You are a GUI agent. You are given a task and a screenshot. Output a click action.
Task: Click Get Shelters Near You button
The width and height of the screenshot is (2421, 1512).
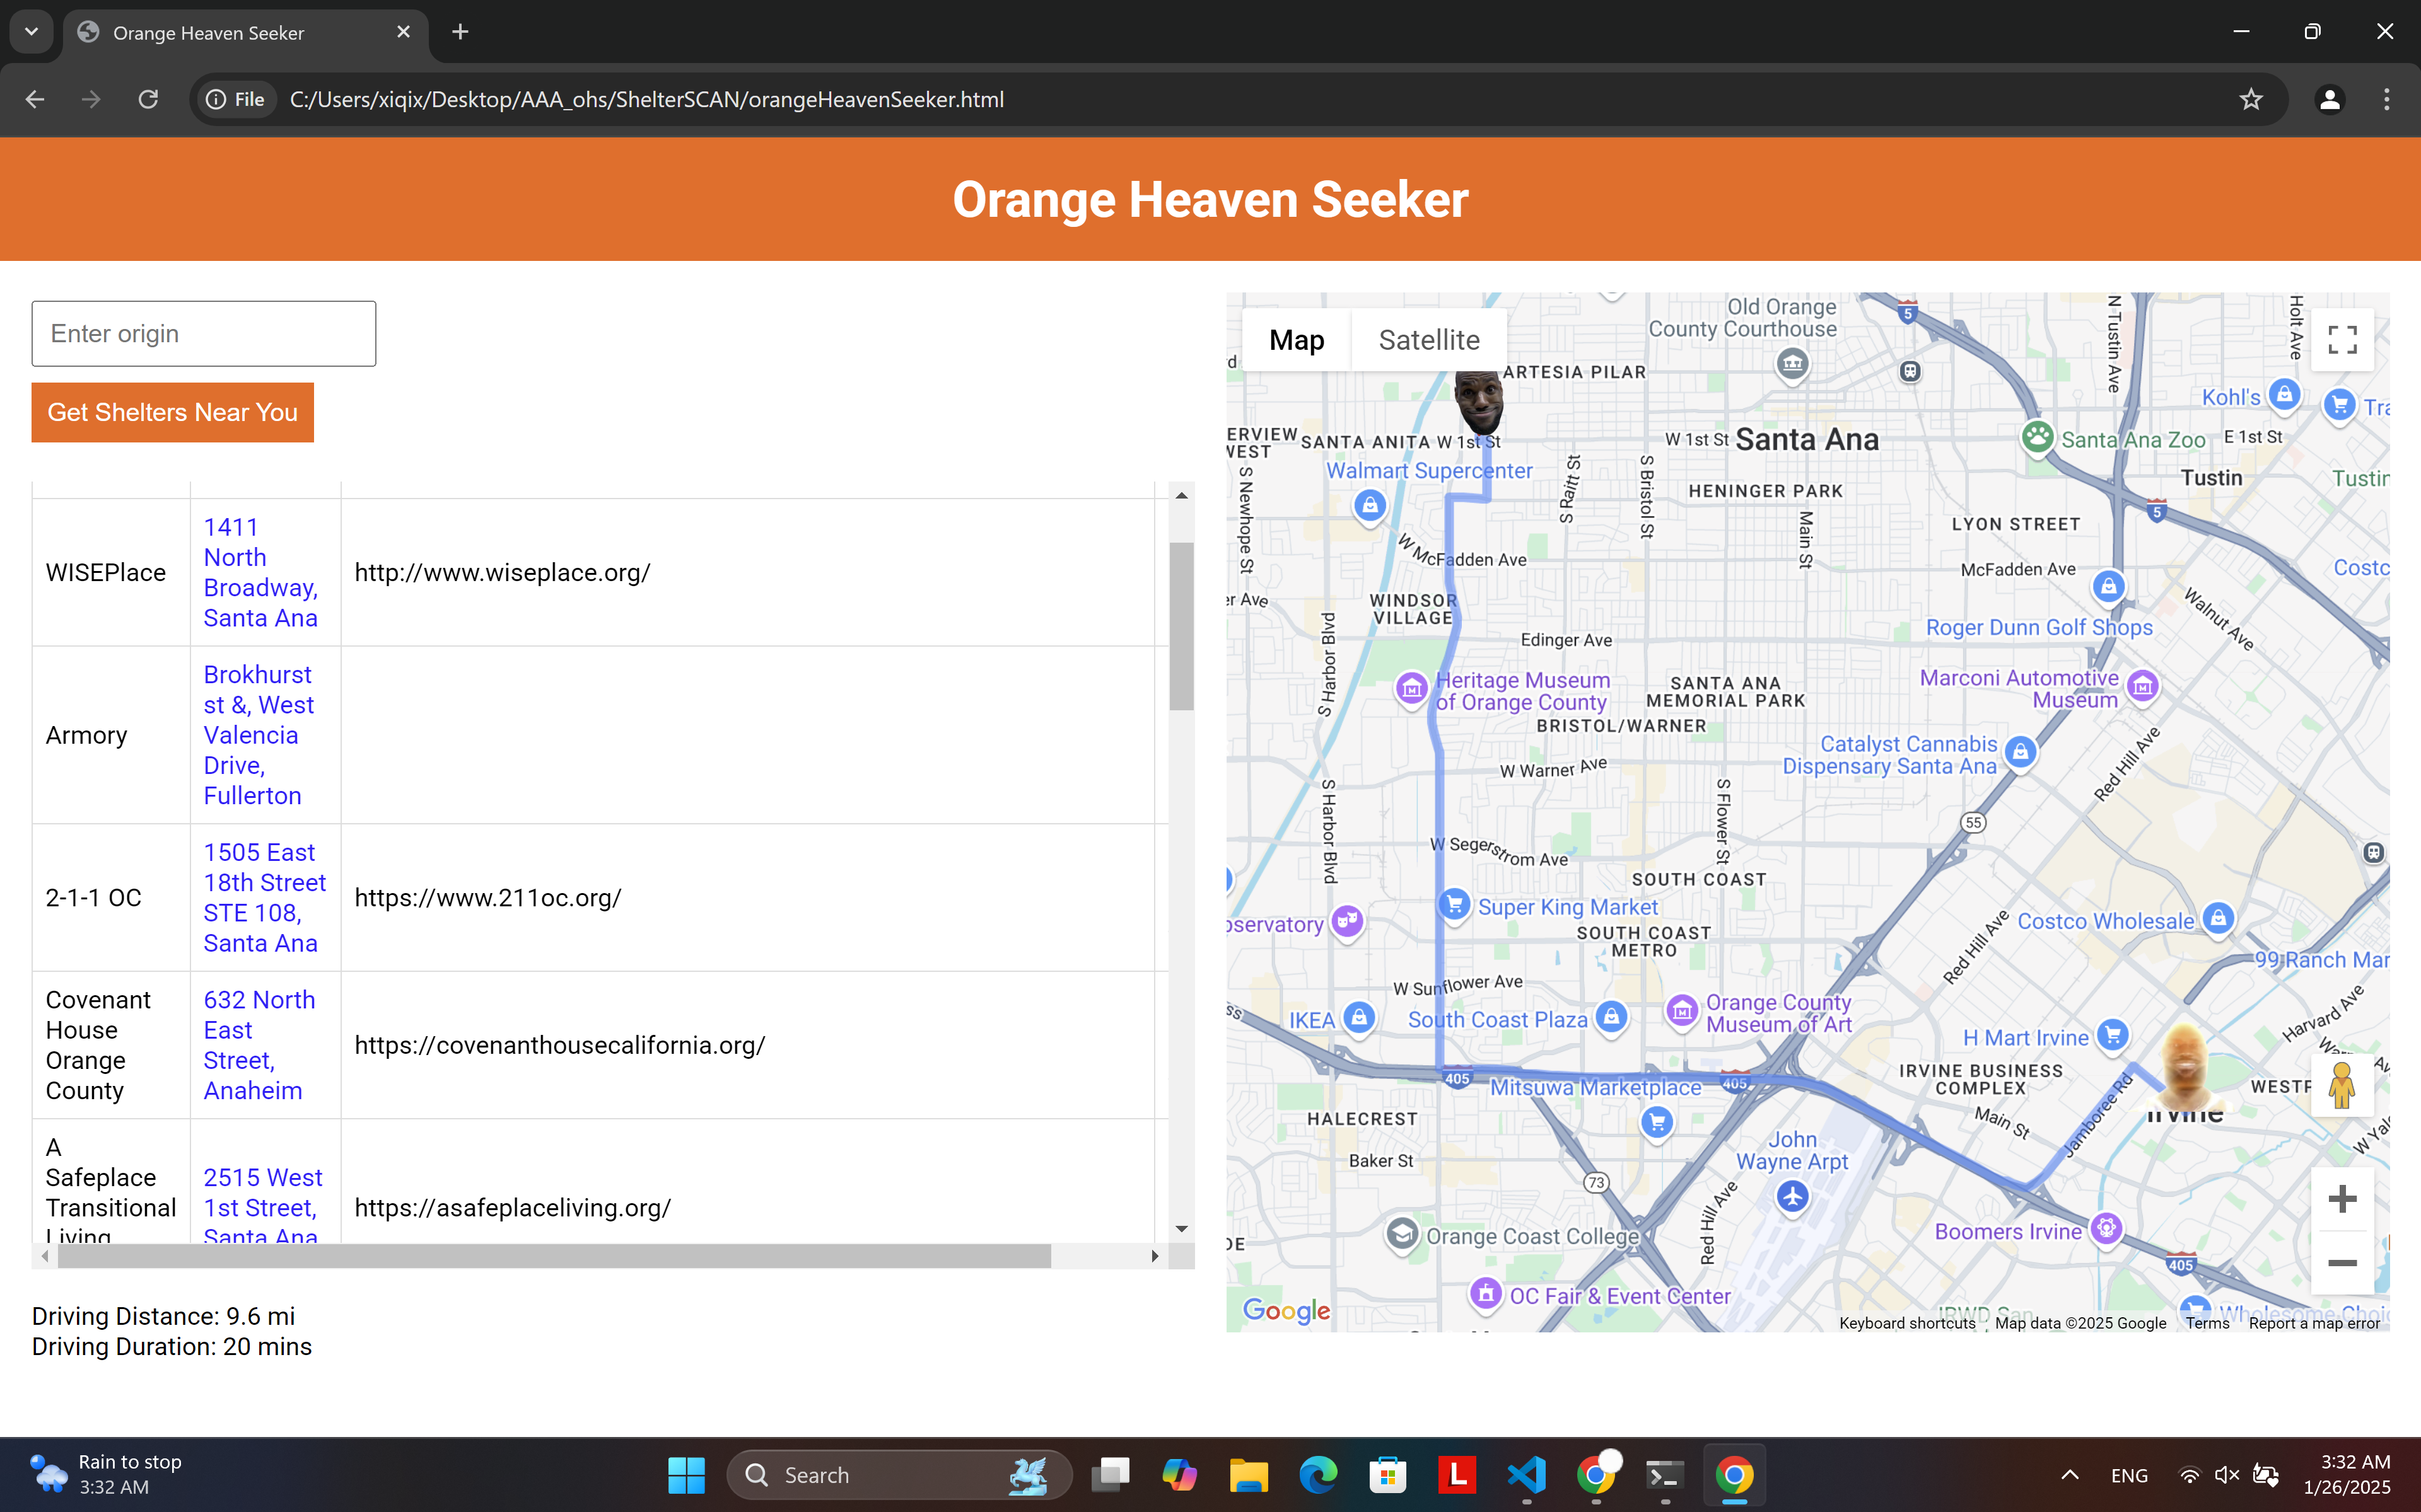click(x=172, y=412)
